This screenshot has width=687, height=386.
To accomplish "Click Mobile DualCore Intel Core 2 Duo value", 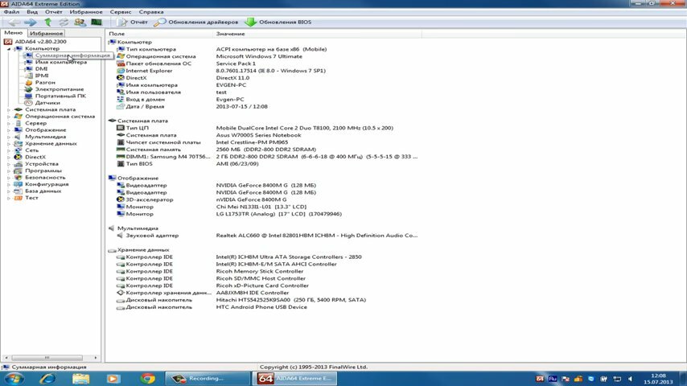I will click(x=305, y=128).
